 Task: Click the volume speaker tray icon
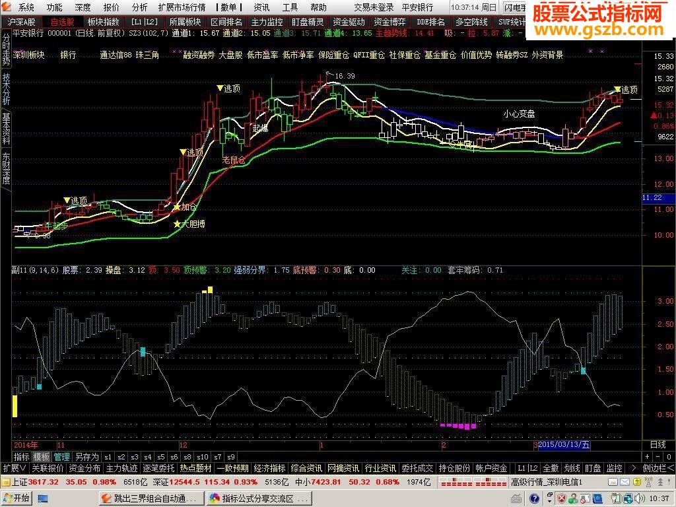tap(638, 499)
